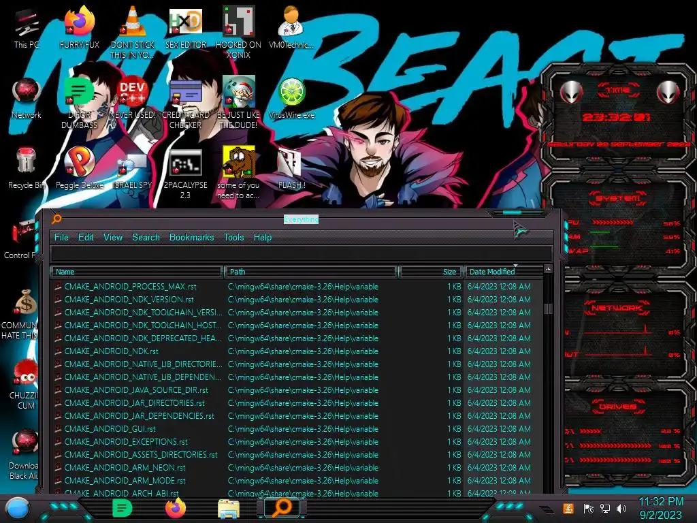Click the Action Center flag tray icon
The height and width of the screenshot is (523, 697).
click(x=589, y=509)
